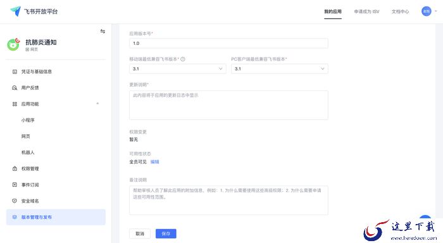
Task: Click the 全员可见 status text
Action: [x=138, y=161]
